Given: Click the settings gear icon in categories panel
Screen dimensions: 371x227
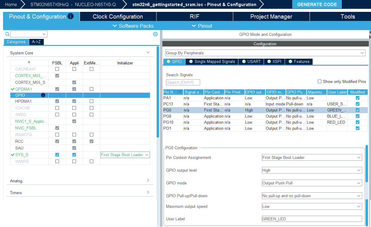Looking at the screenshot, I should click(x=155, y=34).
